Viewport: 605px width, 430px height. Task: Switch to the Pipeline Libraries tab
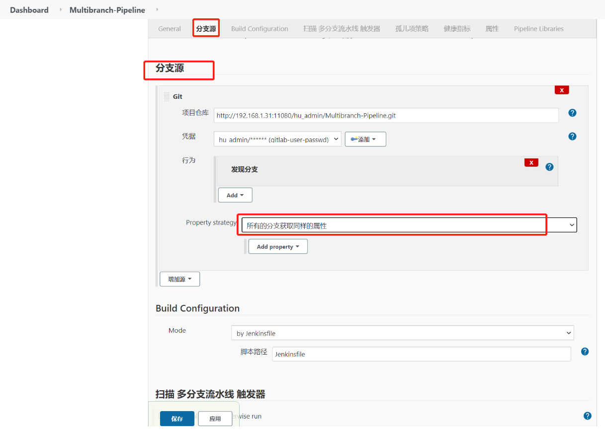[539, 29]
